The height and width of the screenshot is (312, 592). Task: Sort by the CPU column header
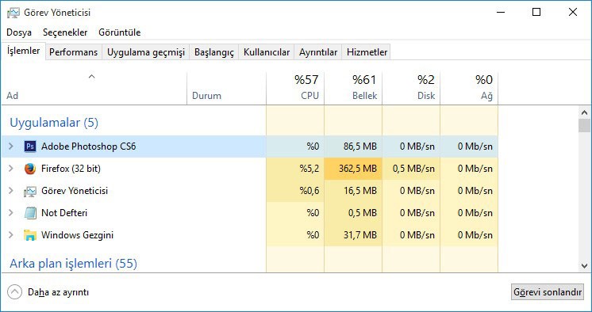[295, 88]
